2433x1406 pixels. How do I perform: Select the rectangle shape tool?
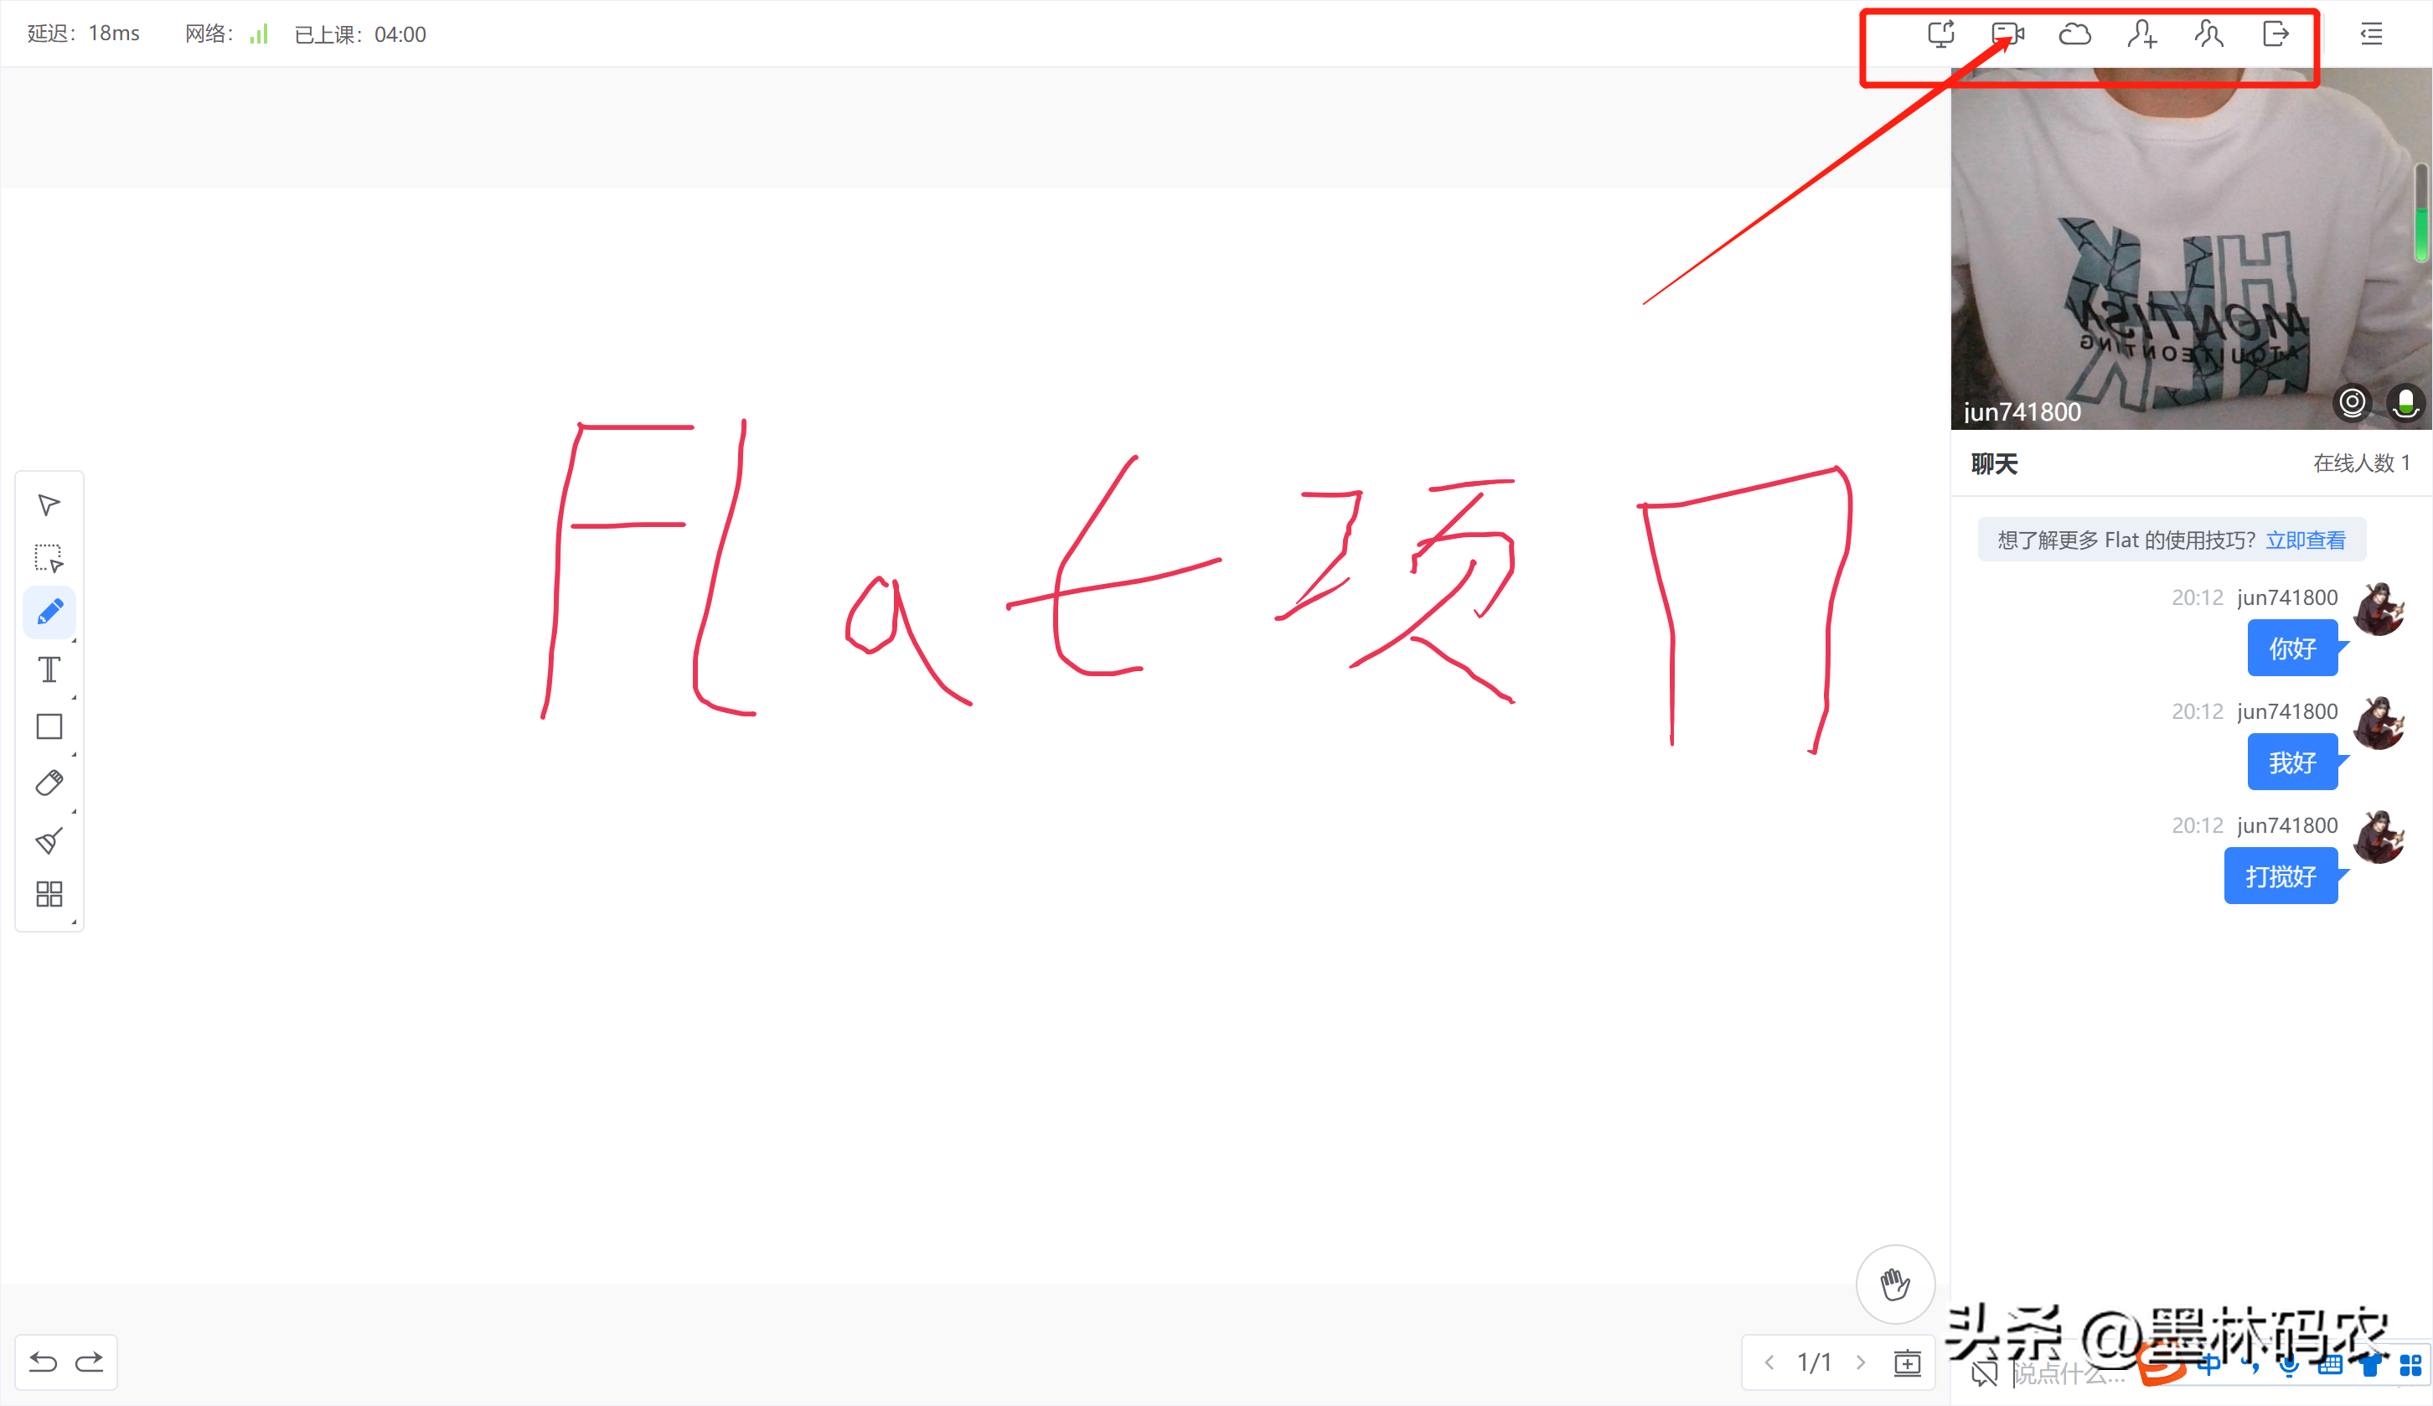[x=49, y=726]
